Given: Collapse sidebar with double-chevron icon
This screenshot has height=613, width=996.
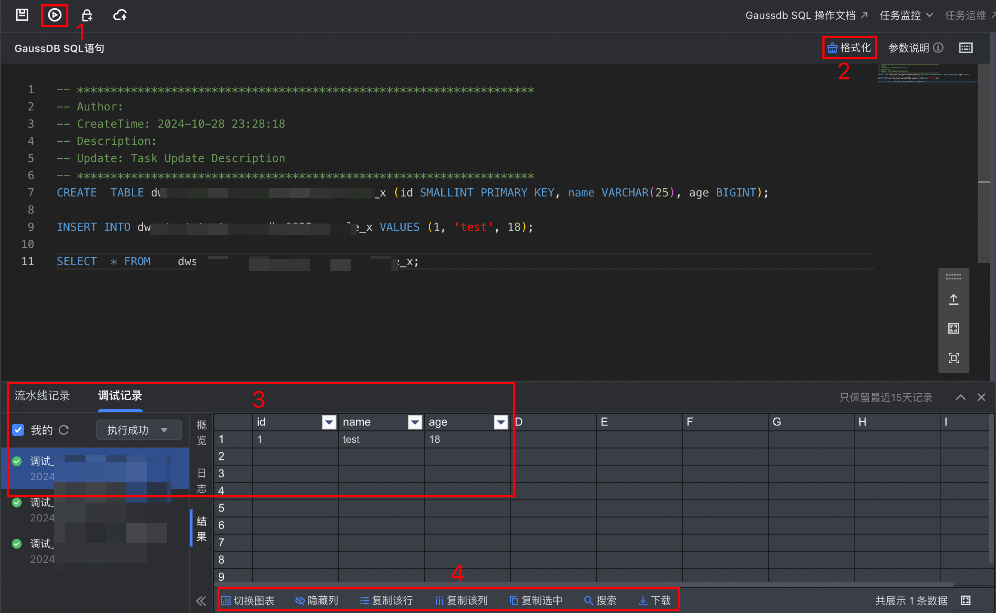Looking at the screenshot, I should (201, 601).
